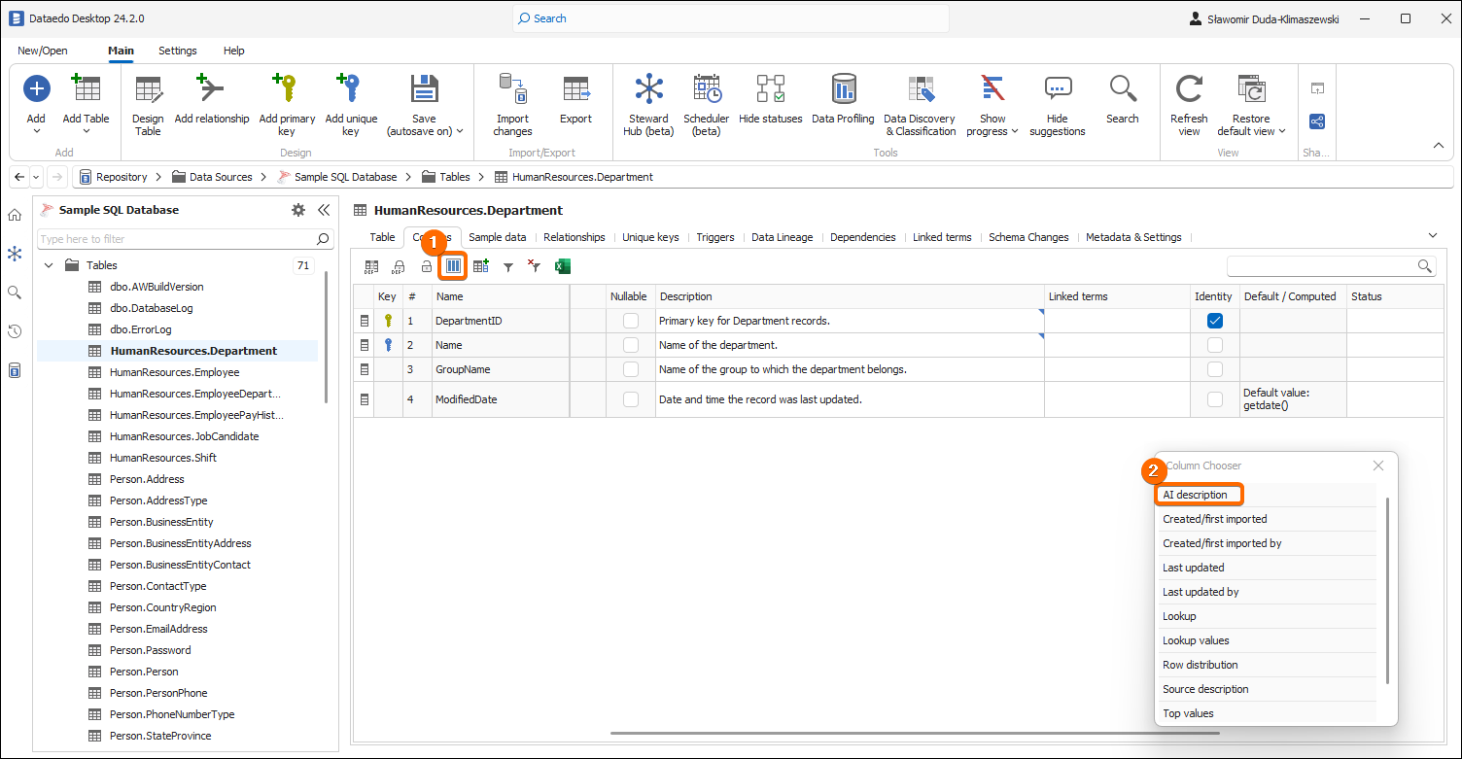The image size is (1462, 759).
Task: Click the filter funnel icon in the grid toolbar
Action: 507,266
